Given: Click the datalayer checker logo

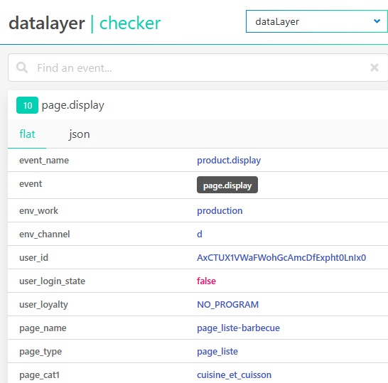Looking at the screenshot, I should [85, 23].
